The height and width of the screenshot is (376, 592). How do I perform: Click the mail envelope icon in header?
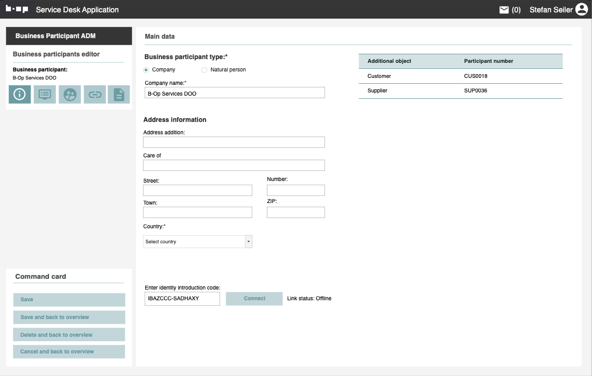pos(504,10)
